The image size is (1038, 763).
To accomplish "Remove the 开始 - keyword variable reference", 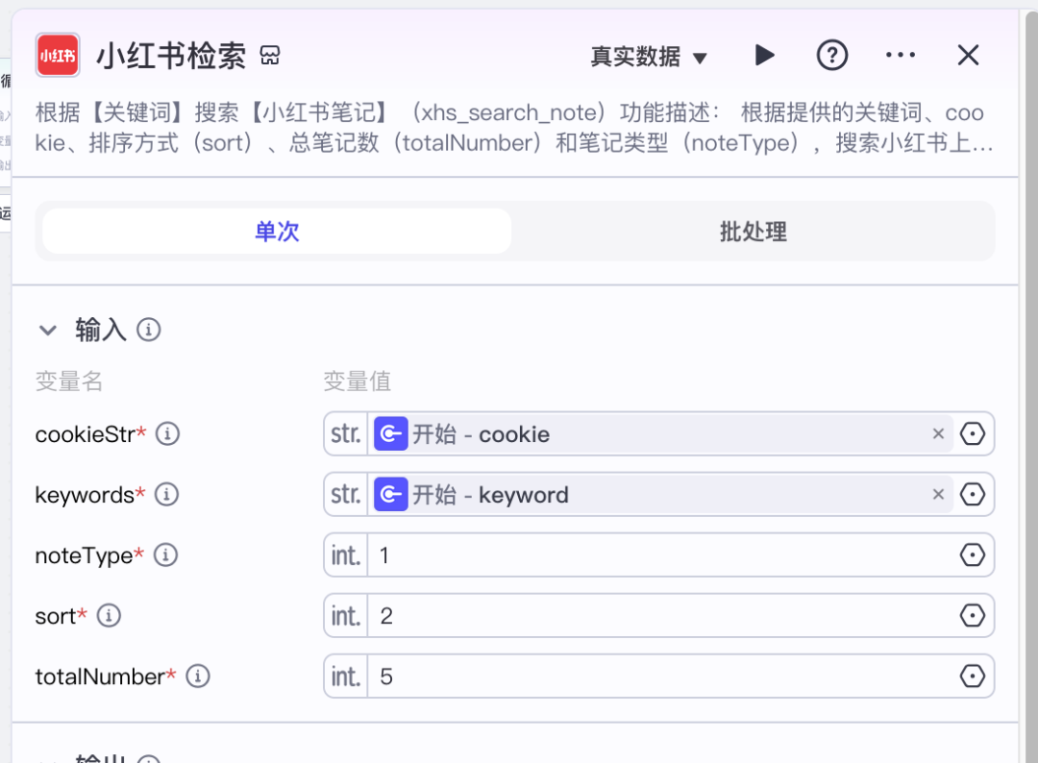I will [x=939, y=495].
